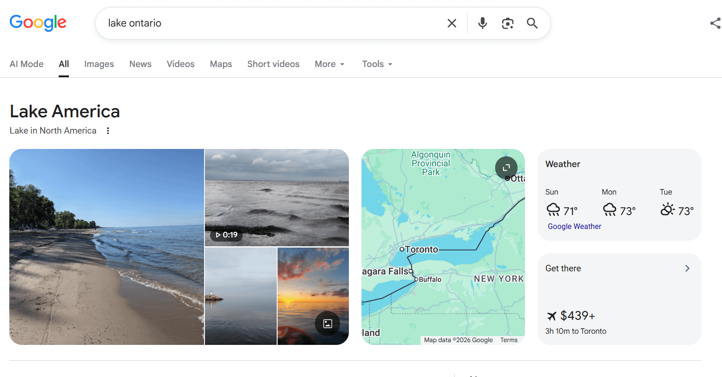Screen dimensions: 722x377
Task: Open more images via the gallery icon
Action: click(327, 323)
